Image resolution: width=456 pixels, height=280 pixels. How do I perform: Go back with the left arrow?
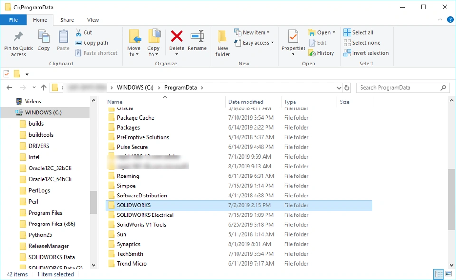coord(9,87)
